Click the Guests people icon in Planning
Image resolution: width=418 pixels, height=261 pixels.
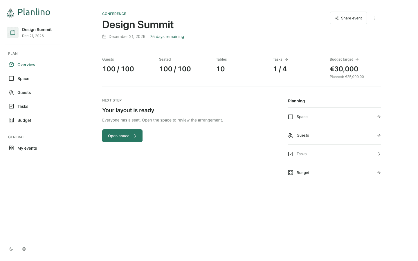coord(291,135)
